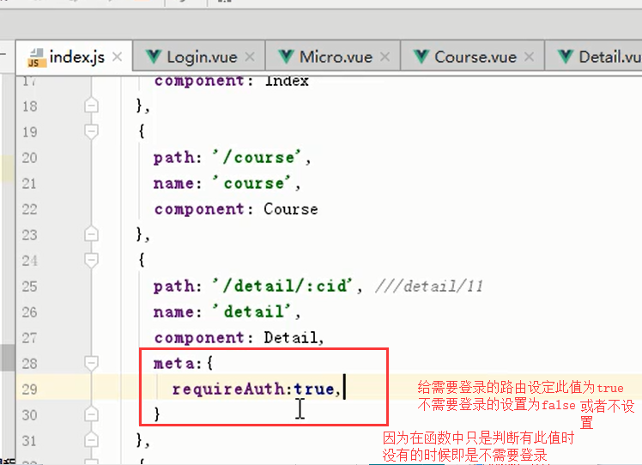This screenshot has height=465, width=642.
Task: Click line number 25 in the gutter
Action: click(29, 287)
